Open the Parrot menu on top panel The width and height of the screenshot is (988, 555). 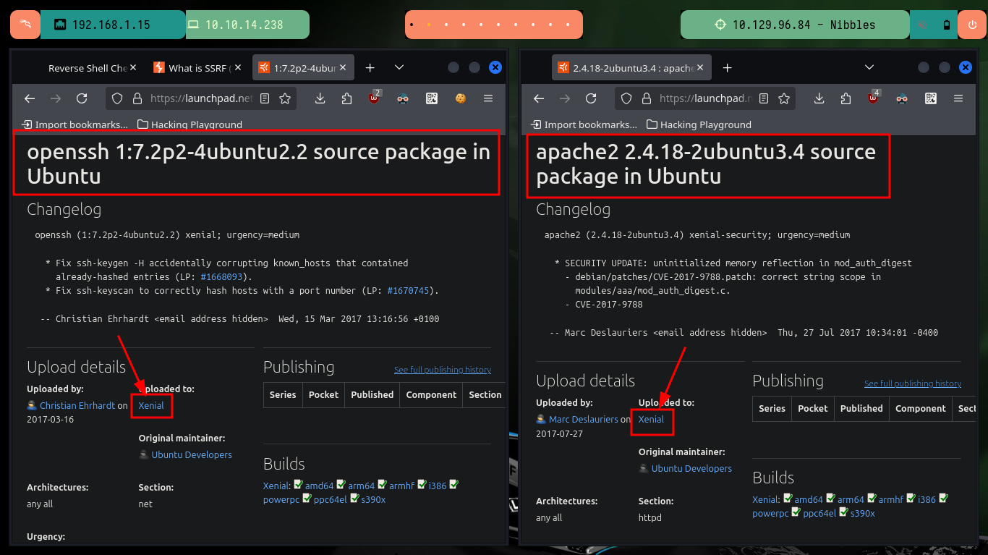click(25, 25)
